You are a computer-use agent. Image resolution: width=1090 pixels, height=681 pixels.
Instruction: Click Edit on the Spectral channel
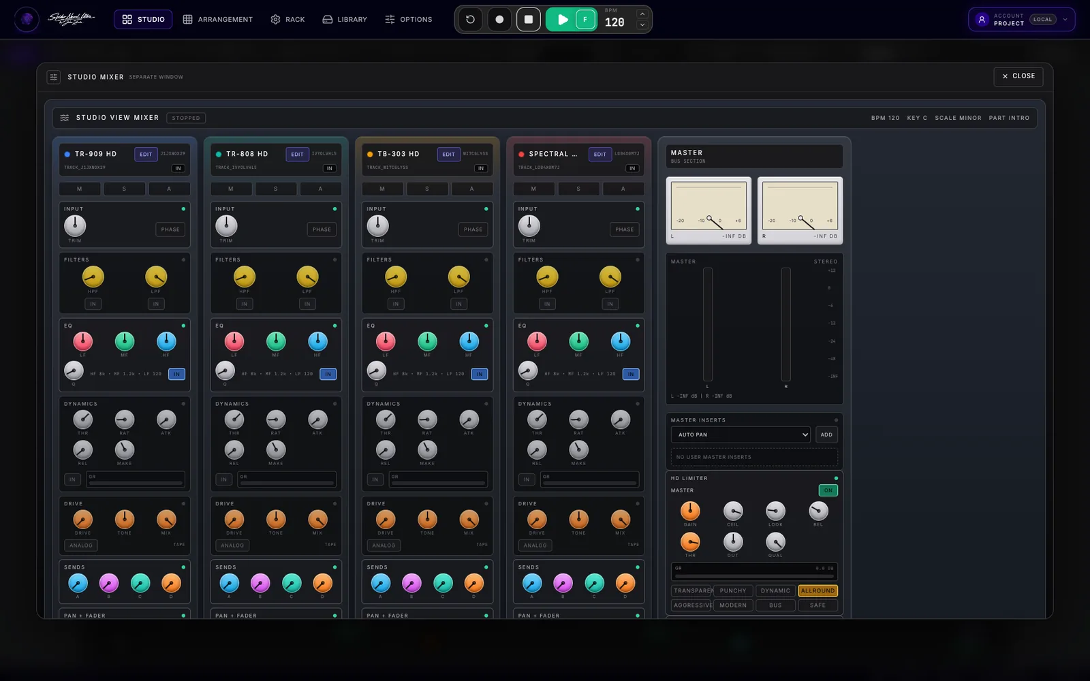click(599, 155)
